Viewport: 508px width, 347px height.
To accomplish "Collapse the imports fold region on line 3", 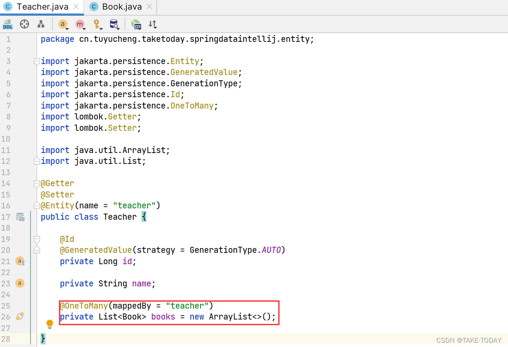I will [x=37, y=61].
